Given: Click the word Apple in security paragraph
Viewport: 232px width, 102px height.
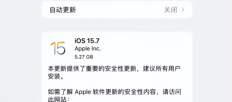Looking at the screenshot, I should (82, 92).
